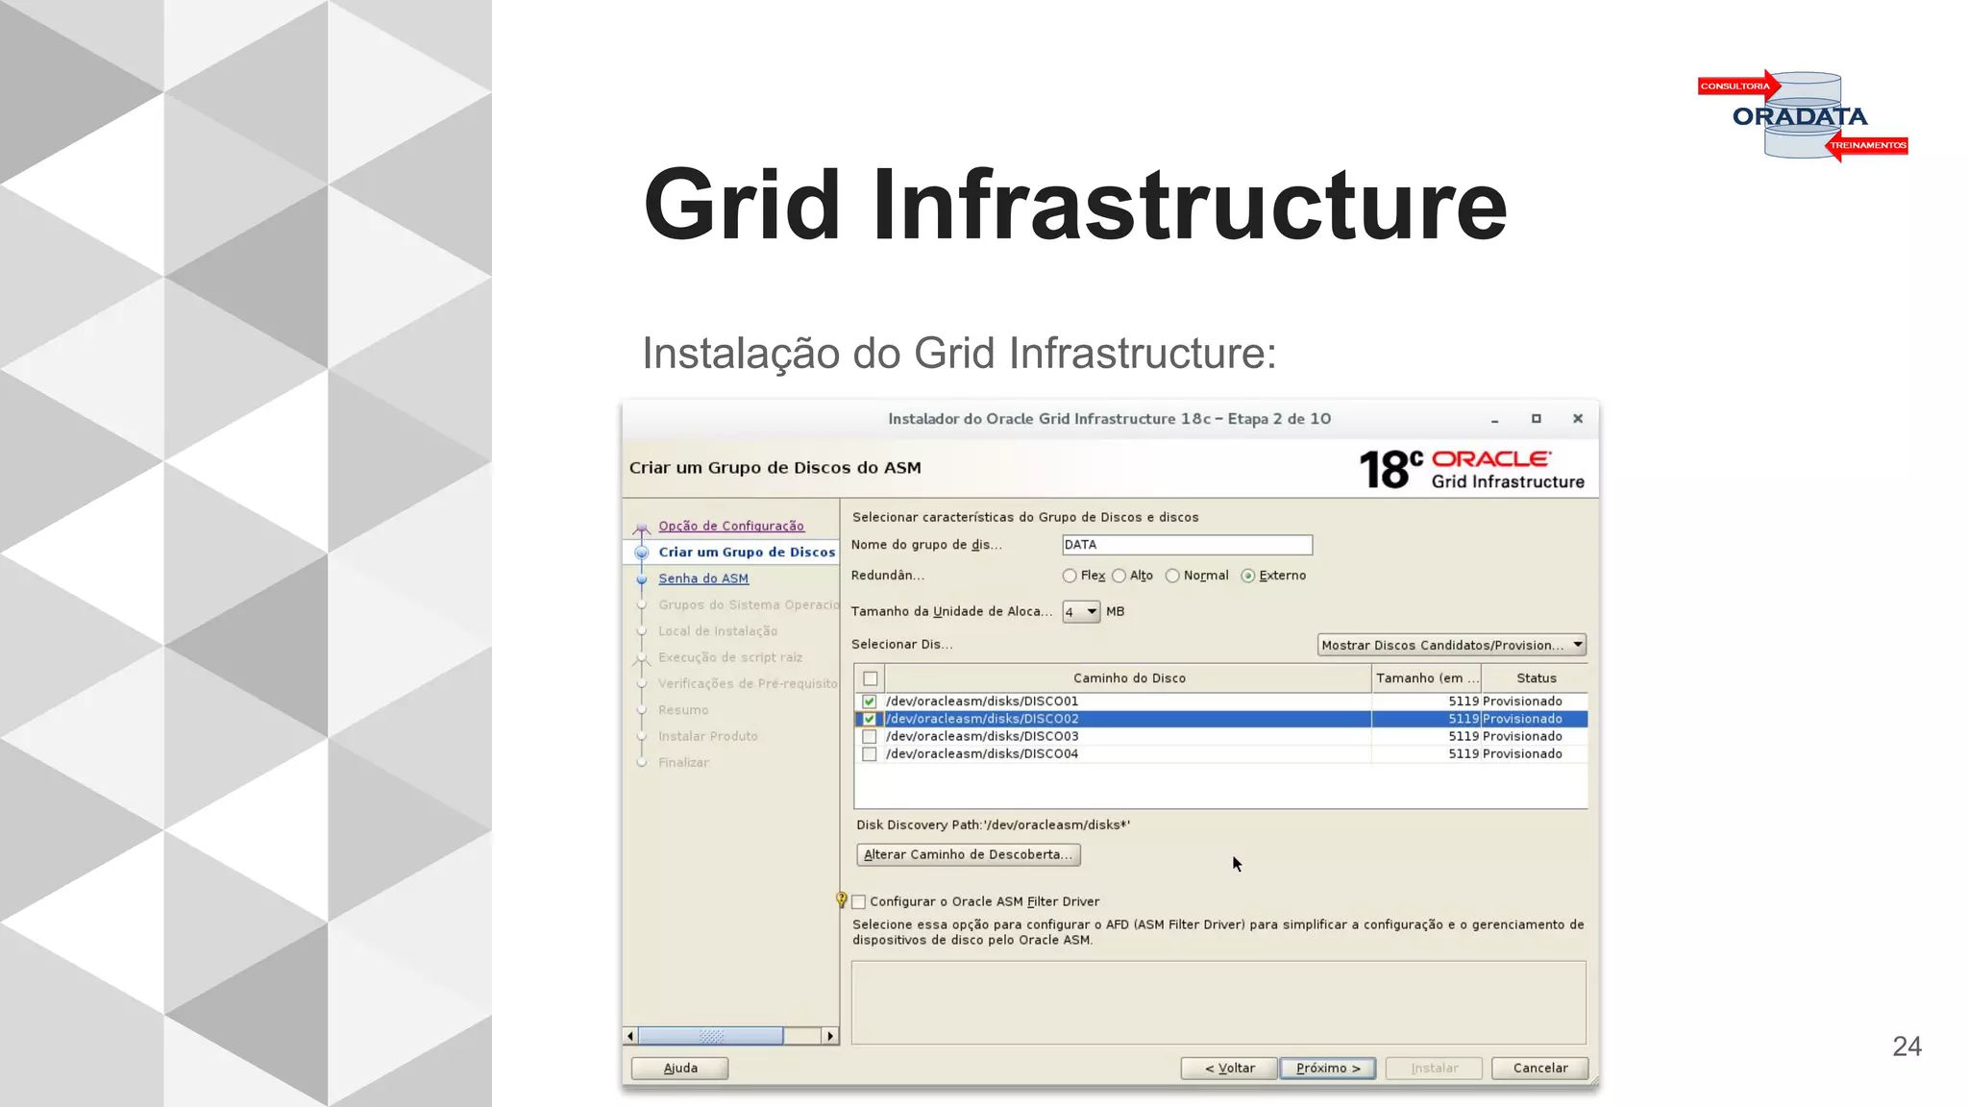Open the Mostrar Discos Candidatos/Provision dropdown
Screen dimensions: 1968x1107
(1452, 645)
